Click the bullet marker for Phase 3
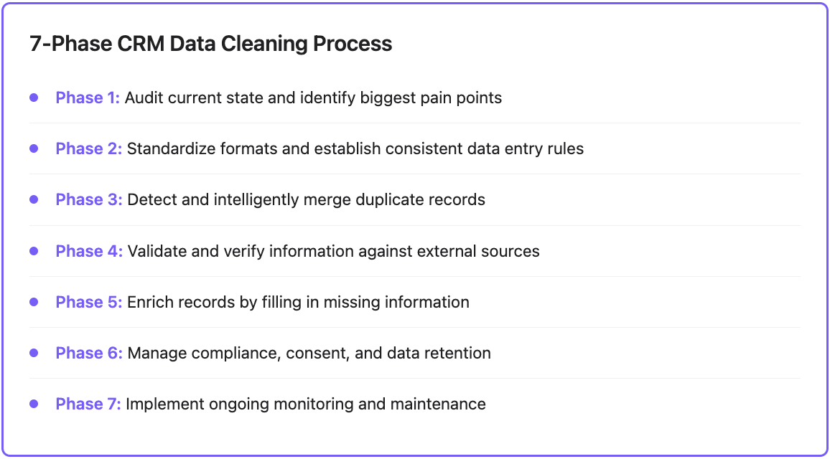Screen dimensions: 830x459 pyautogui.click(x=34, y=199)
